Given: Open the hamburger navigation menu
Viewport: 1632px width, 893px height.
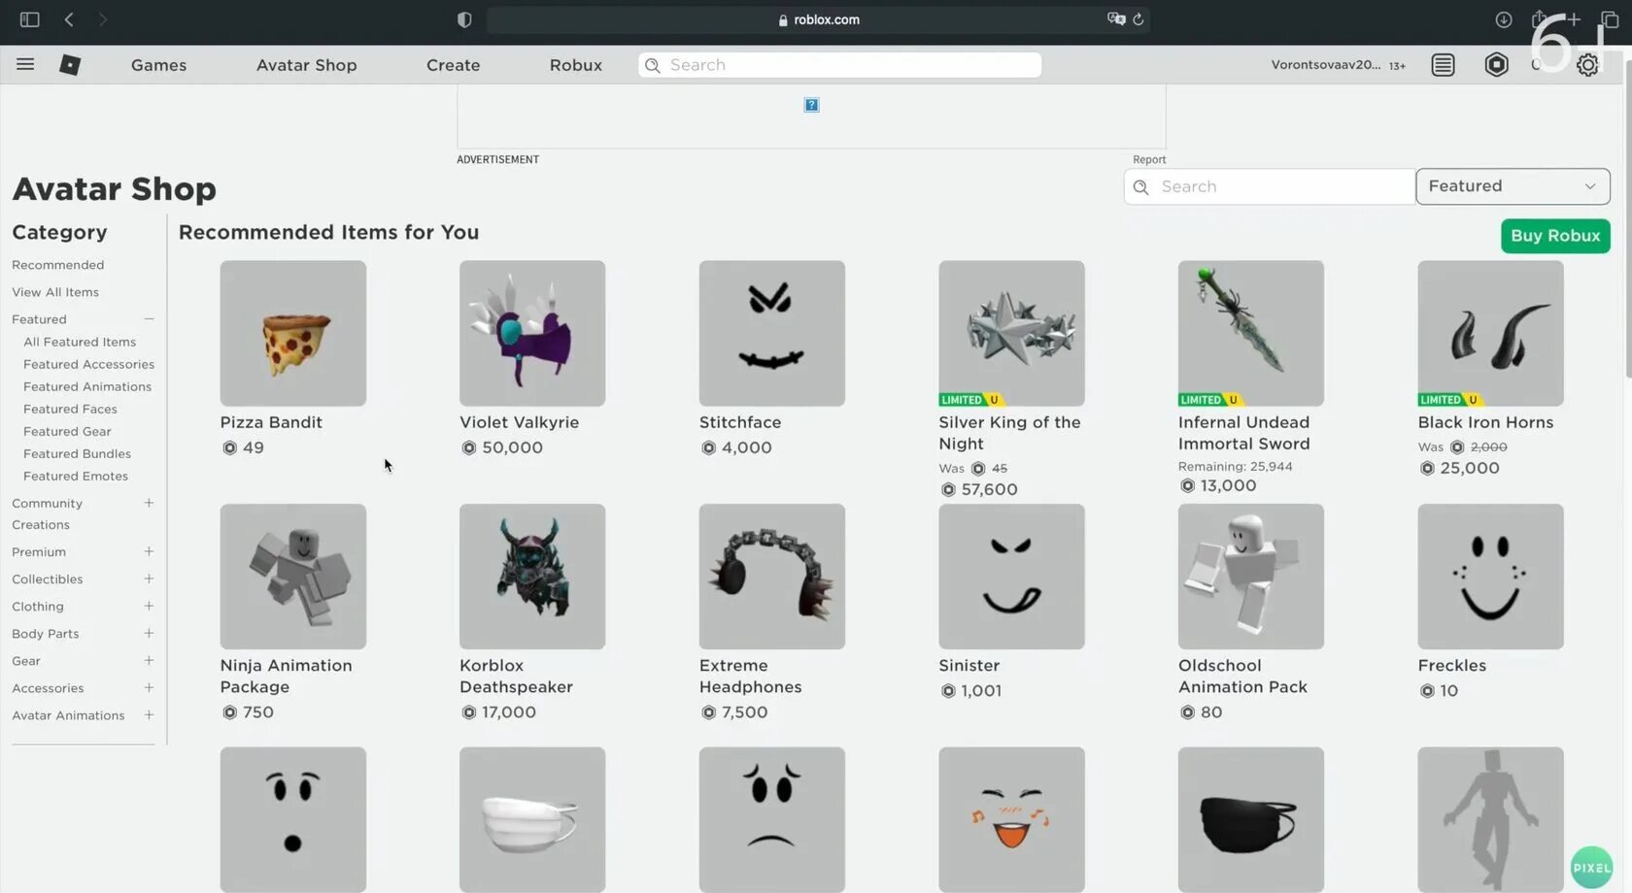Looking at the screenshot, I should (x=25, y=64).
